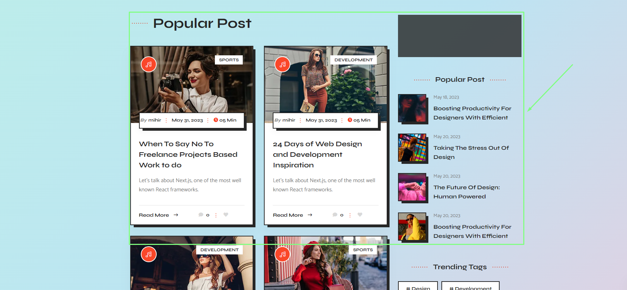Image resolution: width=627 pixels, height=290 pixels.
Task: Select the '# Design' trending tag
Action: click(x=418, y=286)
